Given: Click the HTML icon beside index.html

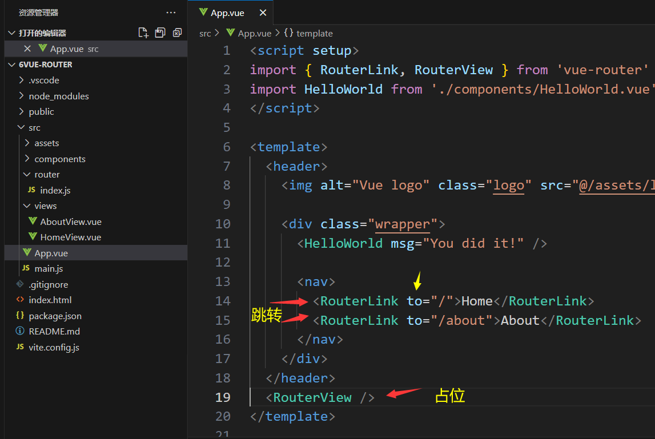Looking at the screenshot, I should click(20, 300).
